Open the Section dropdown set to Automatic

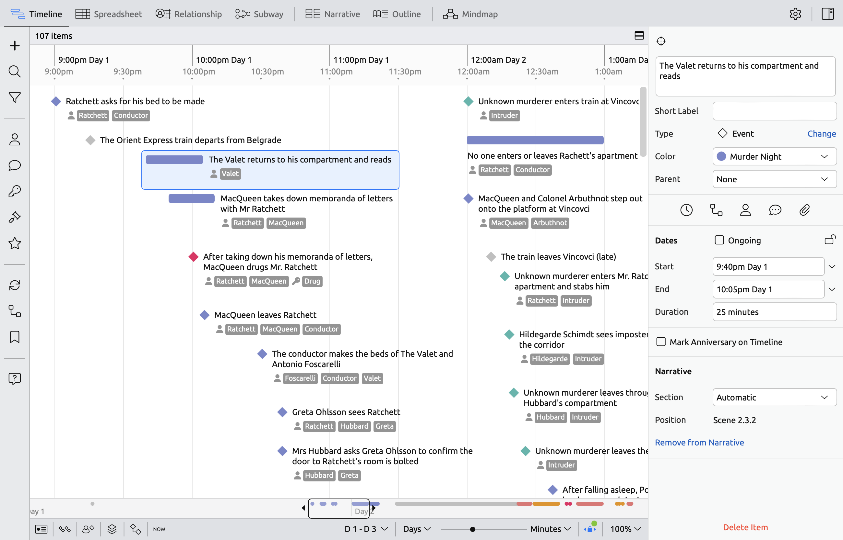(774, 397)
